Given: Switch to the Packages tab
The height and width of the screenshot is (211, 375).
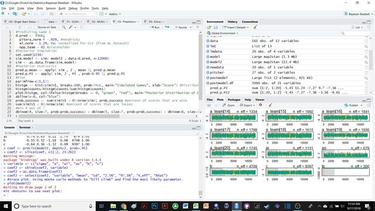Looking at the screenshot, I should click(x=234, y=100).
